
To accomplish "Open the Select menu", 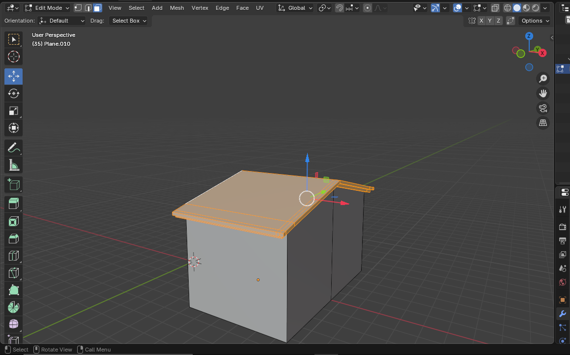I will (x=136, y=8).
